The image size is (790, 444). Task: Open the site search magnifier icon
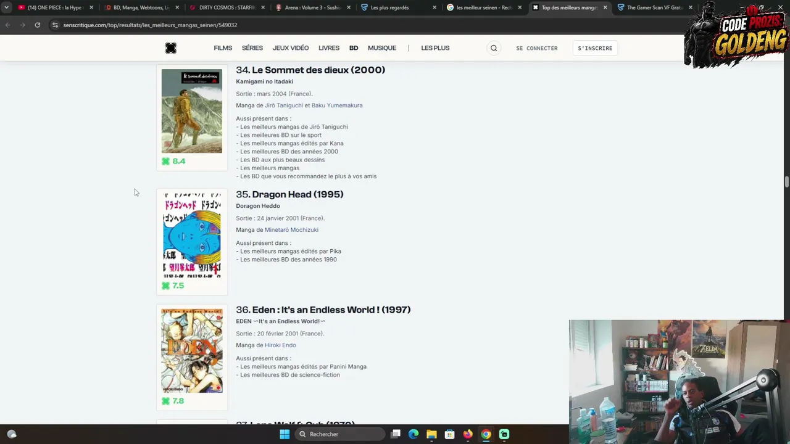click(x=494, y=48)
